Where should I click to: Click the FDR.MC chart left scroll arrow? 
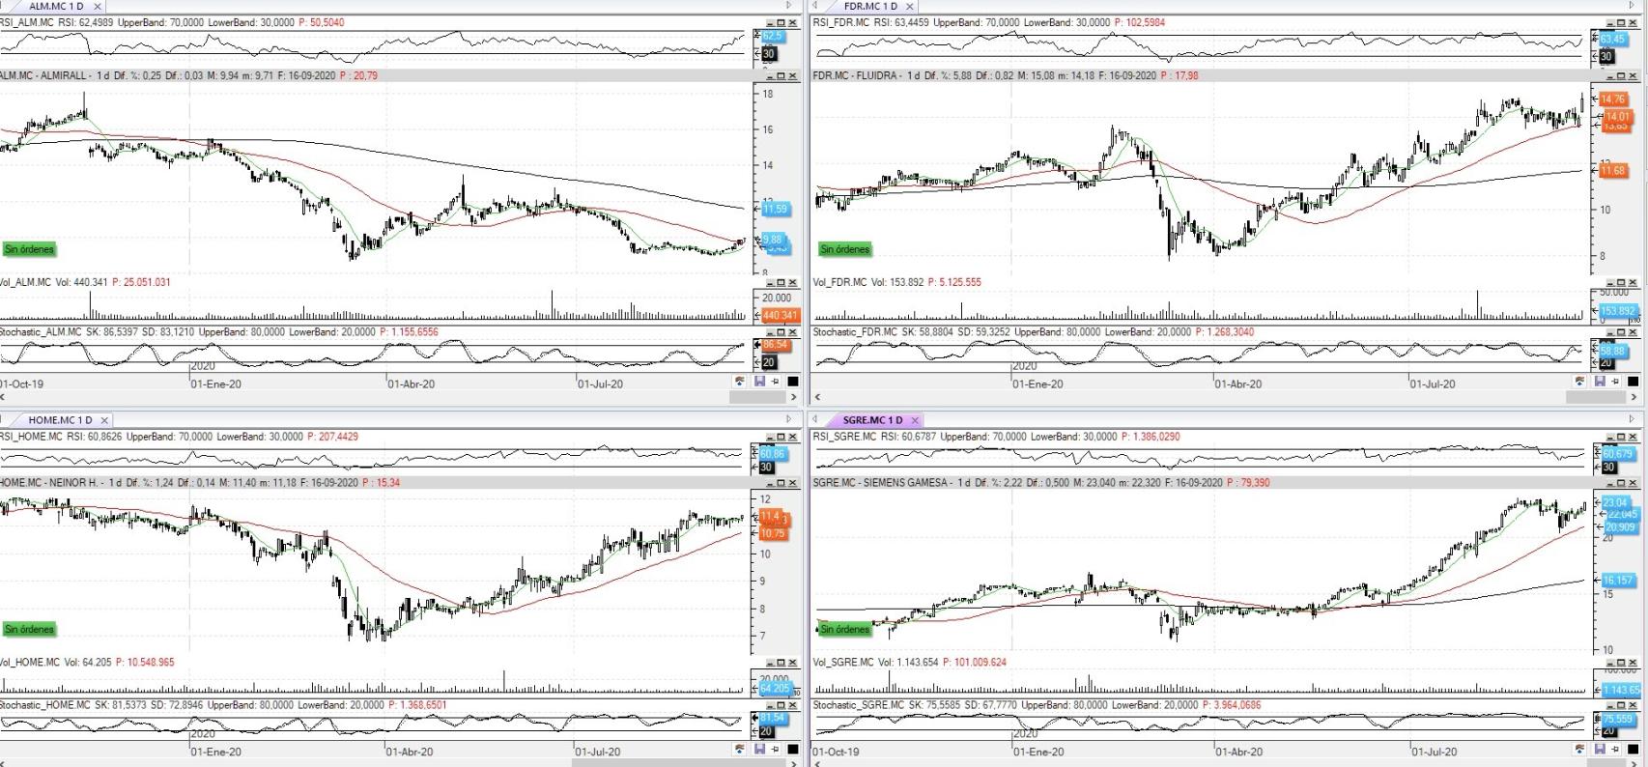click(x=817, y=397)
